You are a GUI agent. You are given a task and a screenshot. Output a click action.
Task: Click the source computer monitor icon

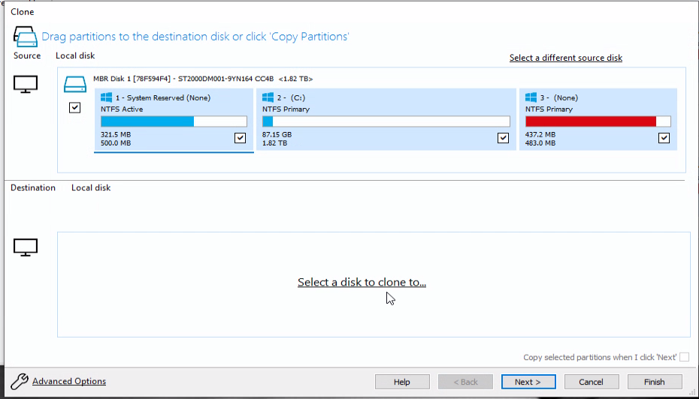pos(26,84)
